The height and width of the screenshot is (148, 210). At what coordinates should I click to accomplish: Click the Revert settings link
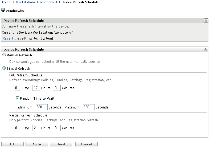[8, 38]
